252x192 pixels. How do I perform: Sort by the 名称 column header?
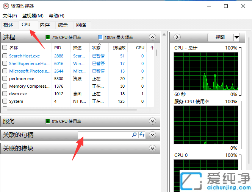click(13, 48)
